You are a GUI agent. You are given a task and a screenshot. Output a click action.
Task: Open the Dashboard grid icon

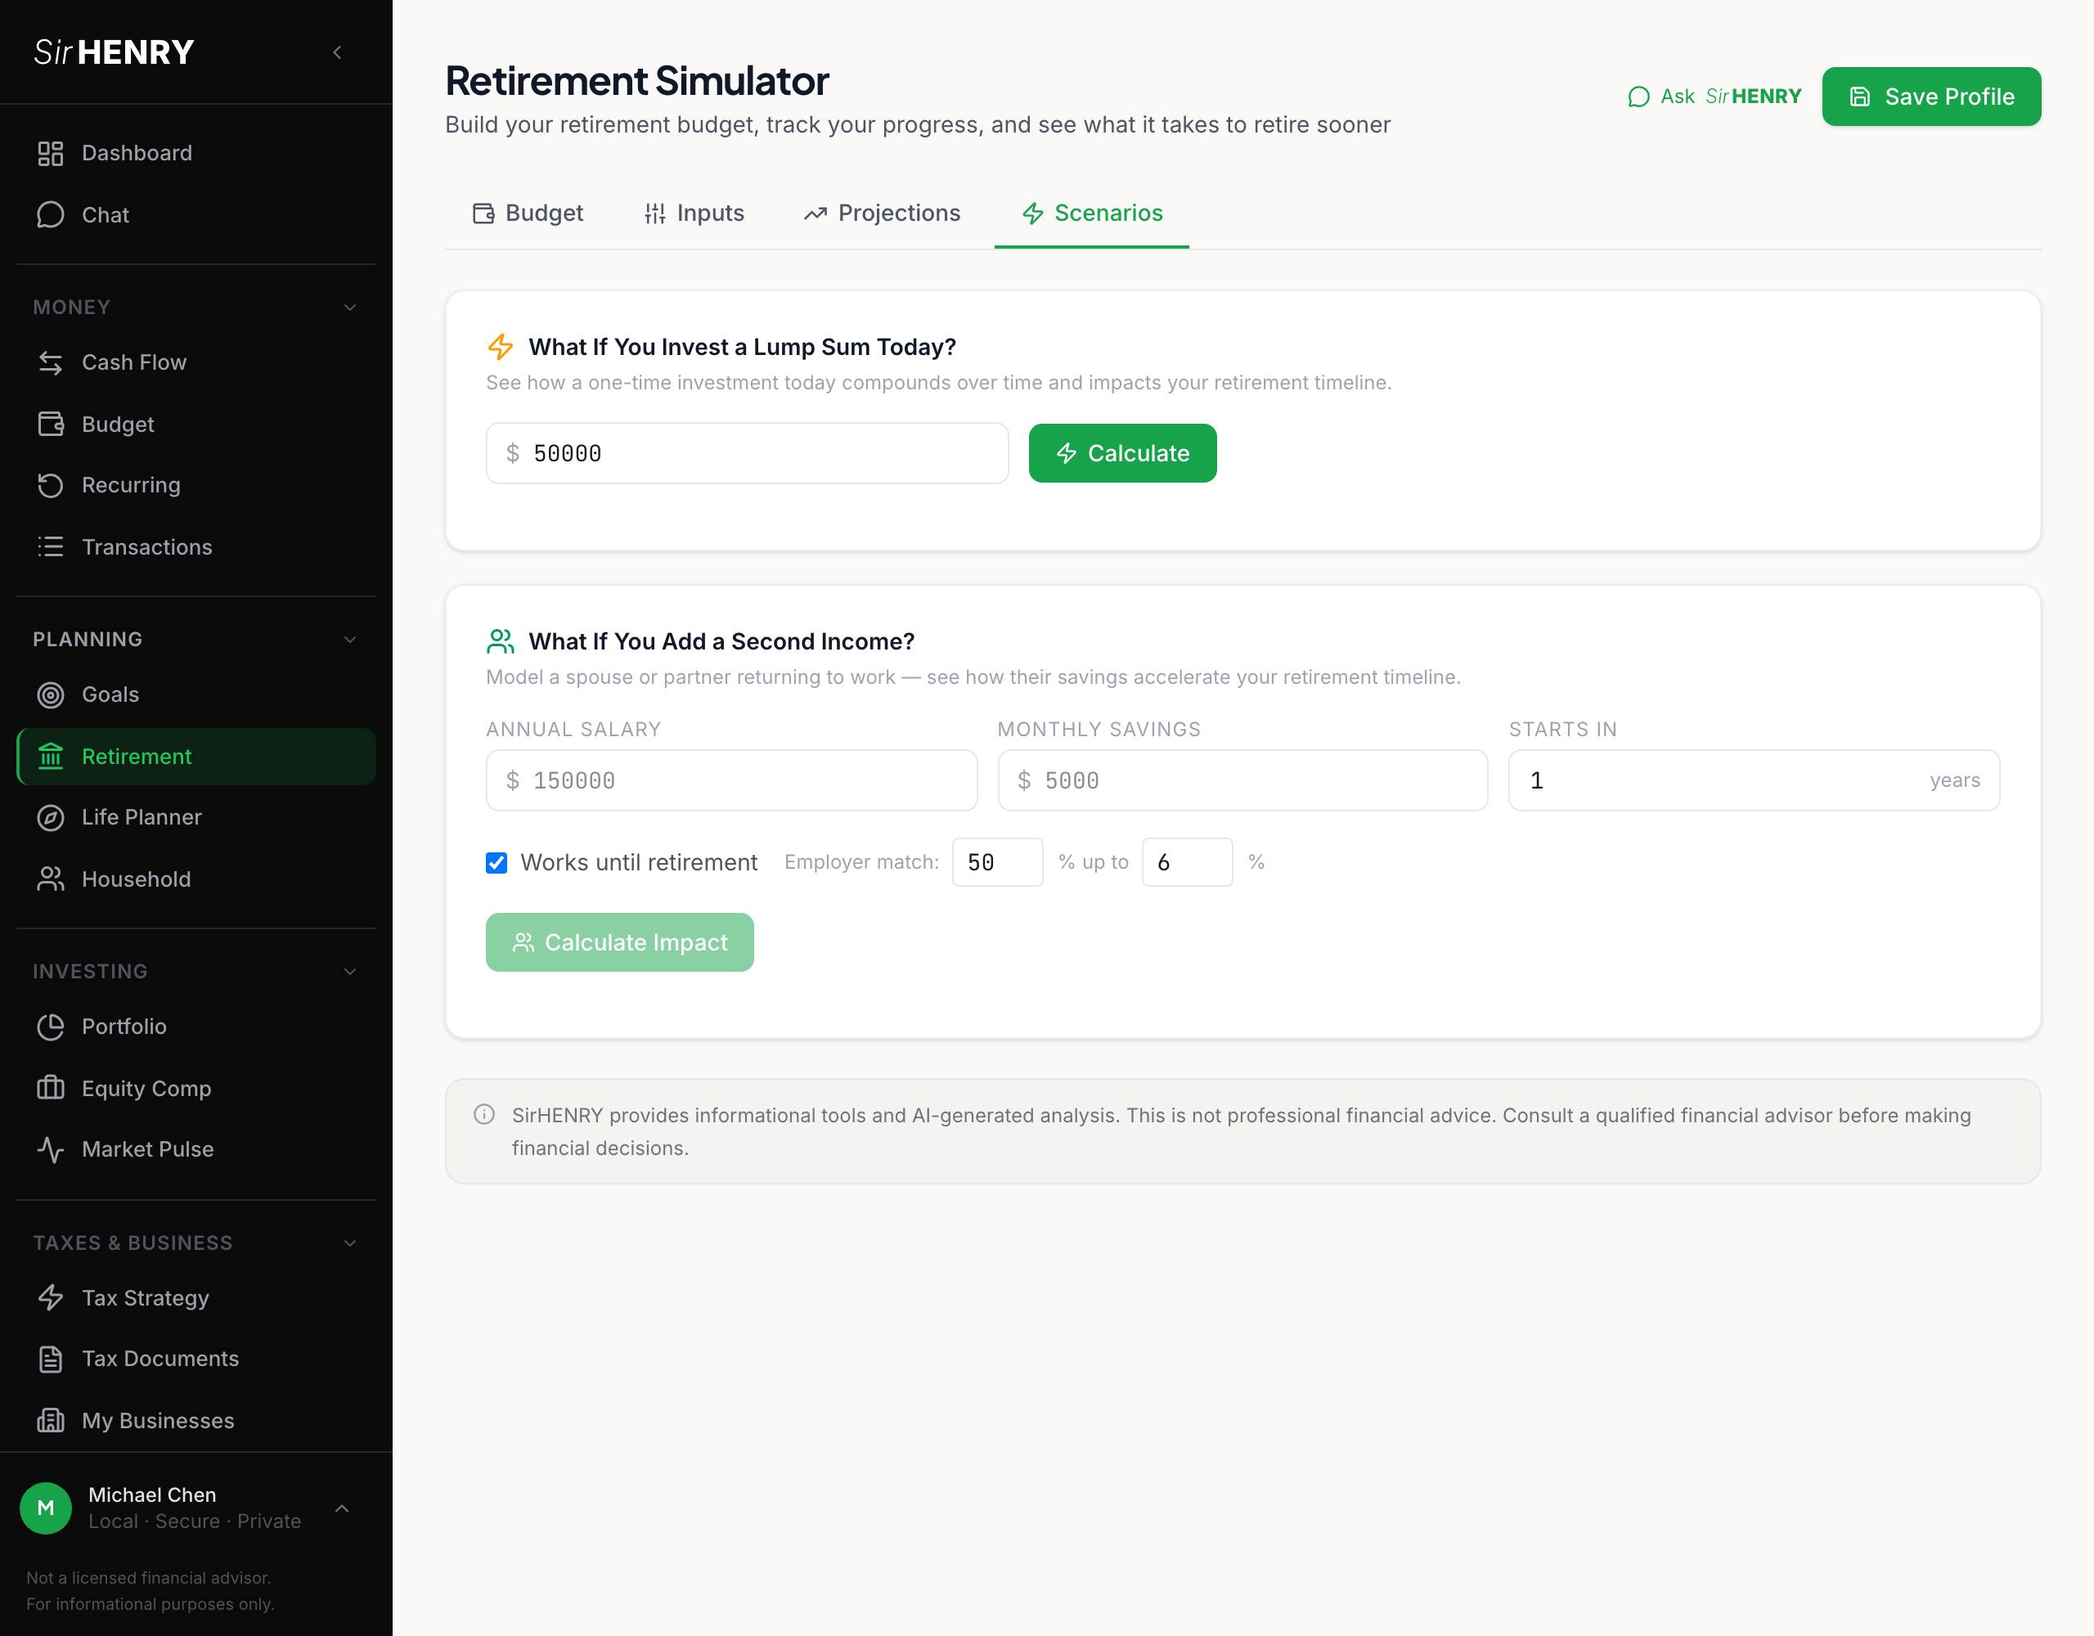50,154
